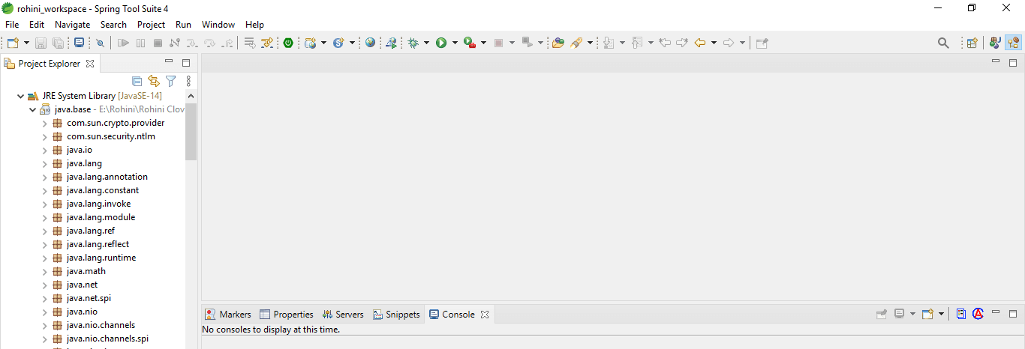Open the New Spring starter dropdown arrow
Viewport: 1025px width, 349px height.
350,43
